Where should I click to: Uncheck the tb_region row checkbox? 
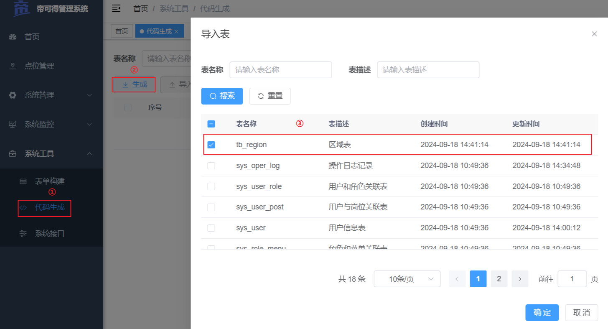pos(211,145)
